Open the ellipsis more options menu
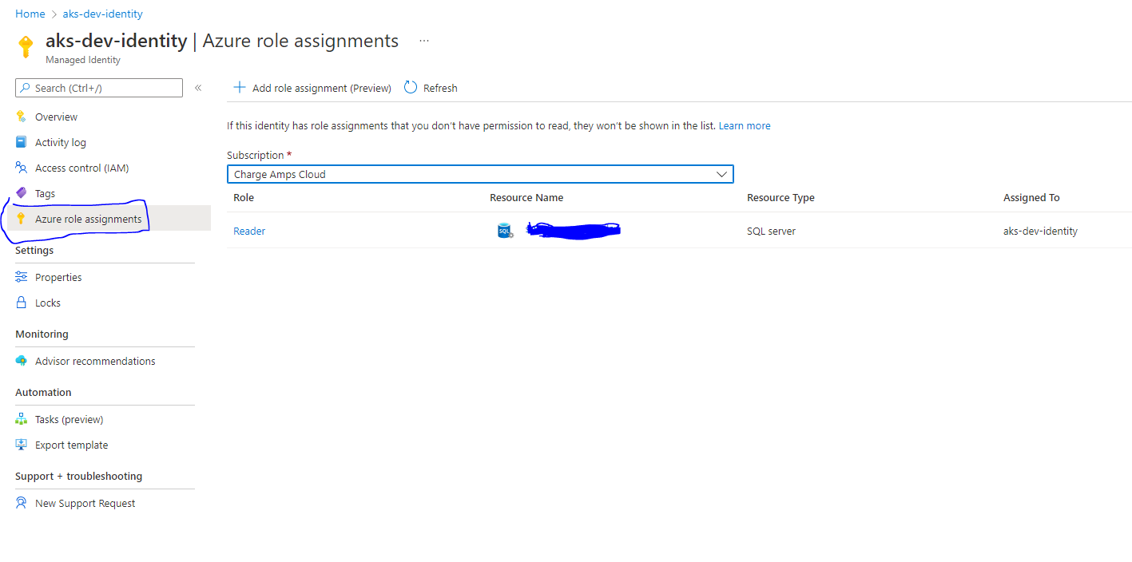Image resolution: width=1132 pixels, height=562 pixels. [424, 41]
